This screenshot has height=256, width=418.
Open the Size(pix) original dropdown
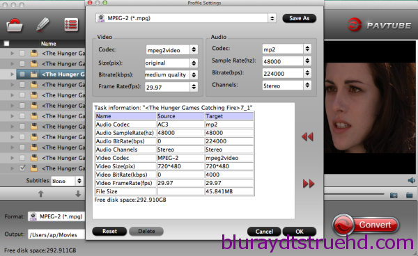[171, 63]
